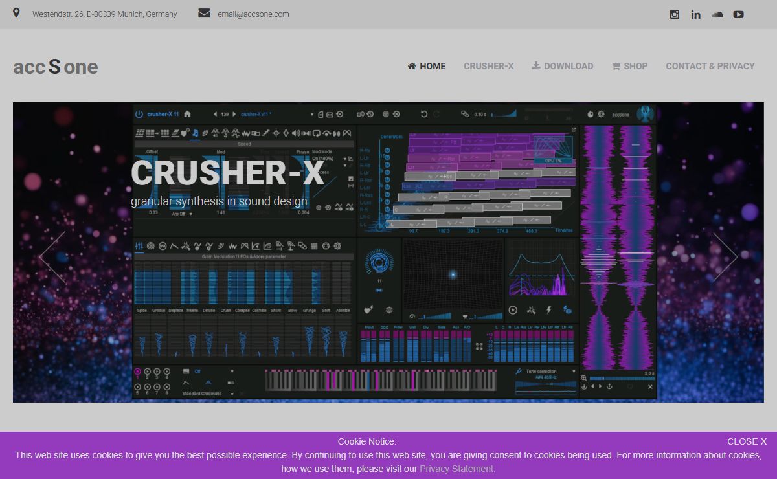Open the CONTACT & PRIVACY menu item

point(710,66)
